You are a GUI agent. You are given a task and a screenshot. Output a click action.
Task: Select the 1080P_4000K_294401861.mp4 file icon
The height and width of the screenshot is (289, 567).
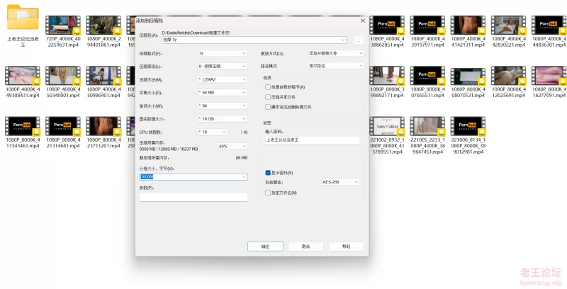click(x=103, y=25)
